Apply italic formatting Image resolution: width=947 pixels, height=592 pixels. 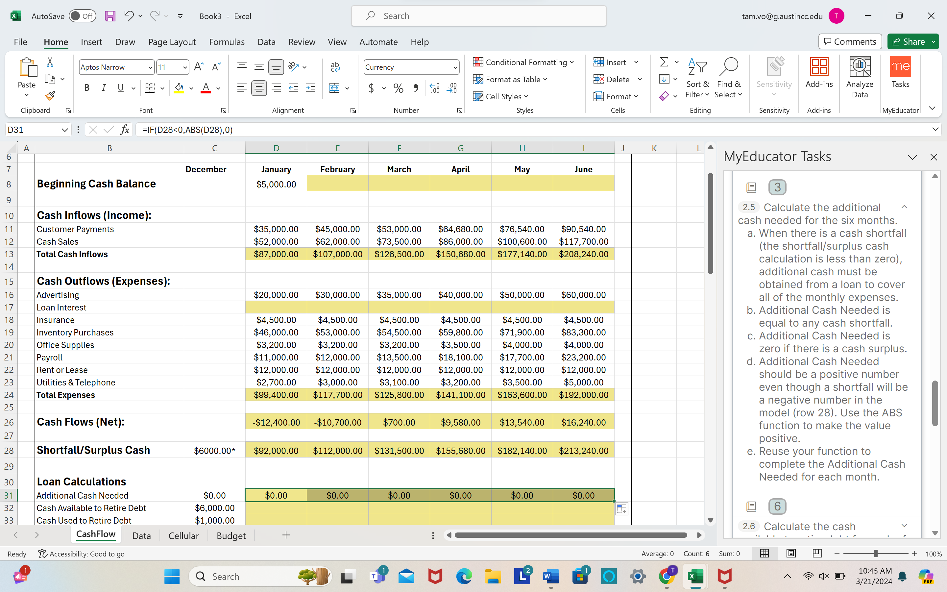pyautogui.click(x=104, y=88)
